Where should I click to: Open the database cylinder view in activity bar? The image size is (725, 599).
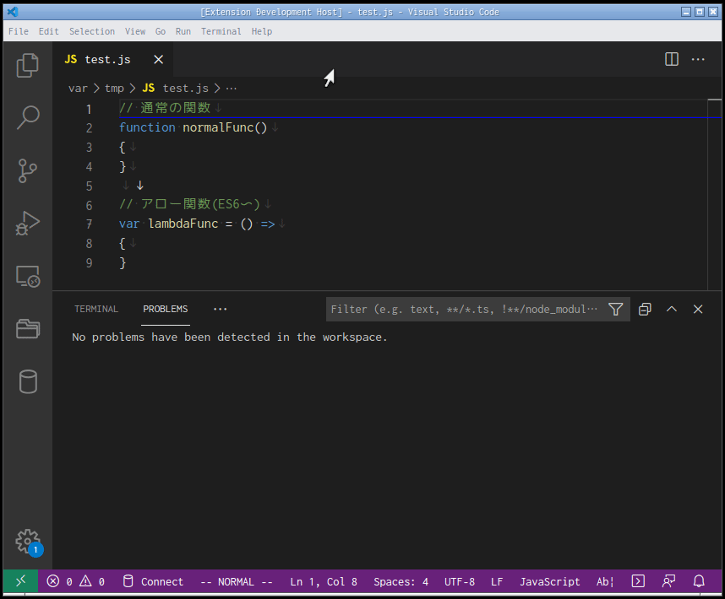point(28,381)
